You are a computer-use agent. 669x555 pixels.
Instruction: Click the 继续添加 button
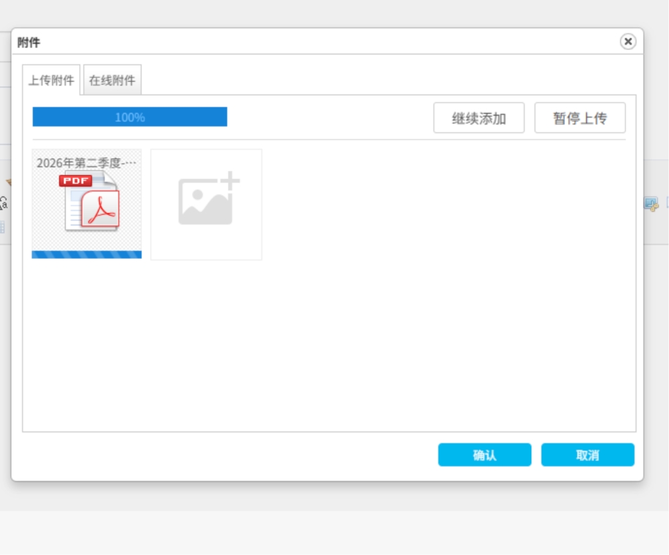pos(479,118)
